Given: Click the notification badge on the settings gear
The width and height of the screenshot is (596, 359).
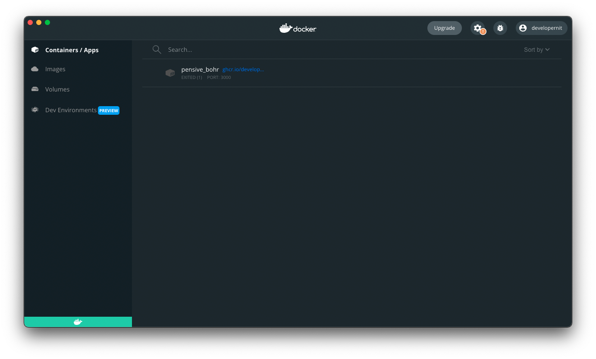Looking at the screenshot, I should (483, 31).
